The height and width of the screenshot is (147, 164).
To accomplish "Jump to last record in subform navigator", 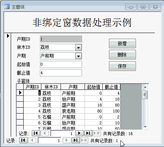I will pyautogui.click(x=88, y=133).
